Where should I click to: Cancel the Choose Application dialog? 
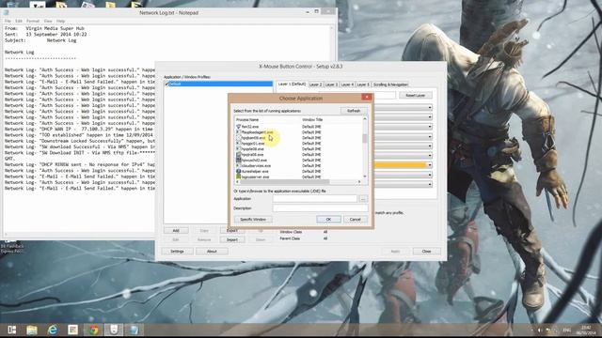click(356, 219)
